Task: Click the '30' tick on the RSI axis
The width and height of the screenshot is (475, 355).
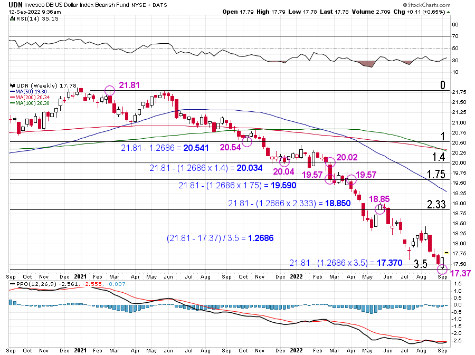Action: pos(455,61)
